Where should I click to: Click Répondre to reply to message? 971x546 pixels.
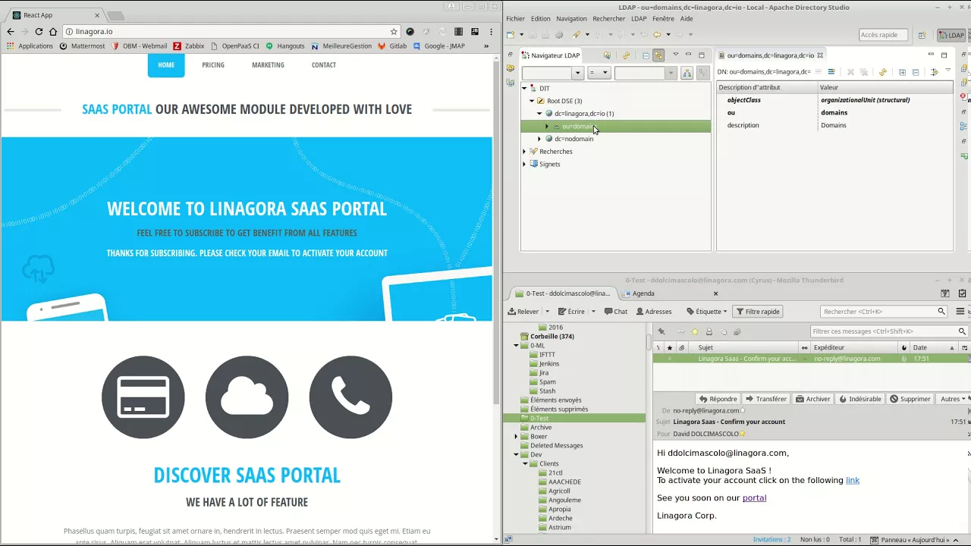click(x=718, y=399)
